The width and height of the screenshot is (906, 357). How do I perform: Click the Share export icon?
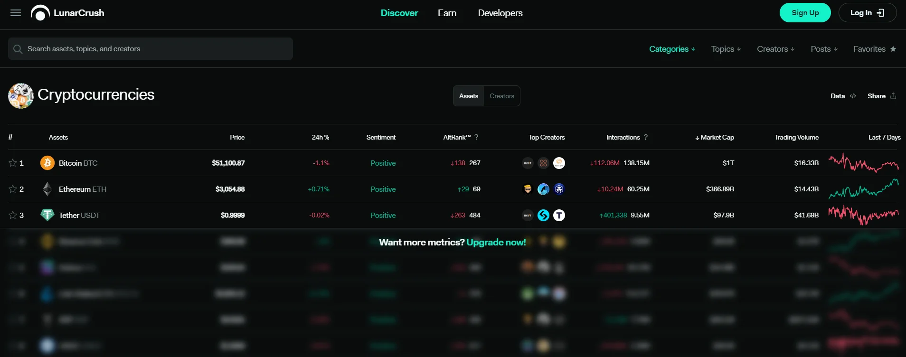point(893,96)
